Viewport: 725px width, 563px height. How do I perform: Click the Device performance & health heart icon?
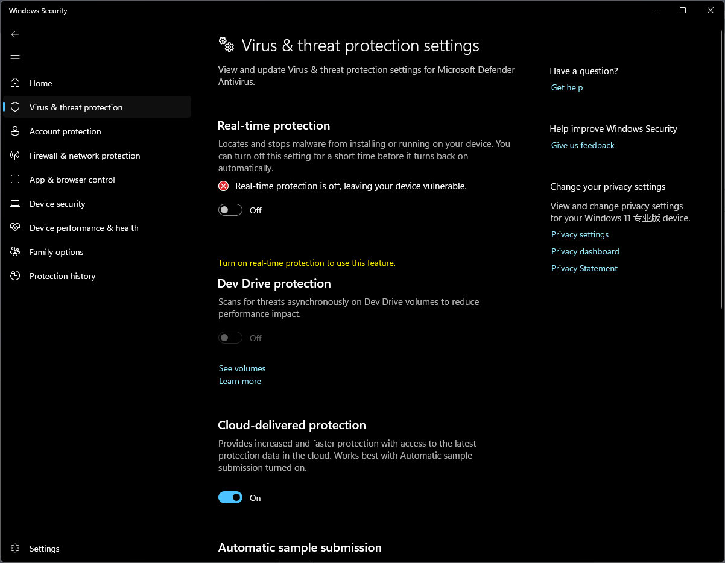[x=16, y=228]
